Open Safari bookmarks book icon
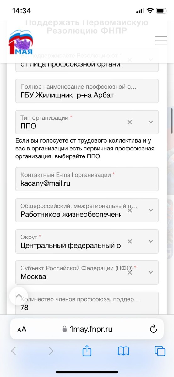 coord(123,351)
